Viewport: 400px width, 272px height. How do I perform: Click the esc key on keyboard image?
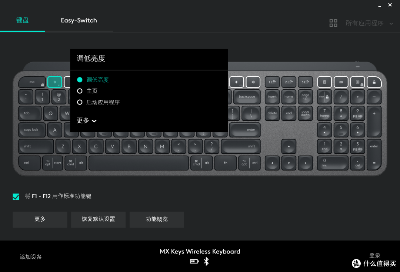(x=32, y=82)
